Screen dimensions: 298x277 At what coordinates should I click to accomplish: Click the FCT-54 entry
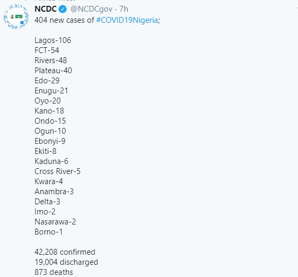pyautogui.click(x=47, y=50)
